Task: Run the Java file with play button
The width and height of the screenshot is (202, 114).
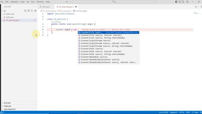Action: 196,7
